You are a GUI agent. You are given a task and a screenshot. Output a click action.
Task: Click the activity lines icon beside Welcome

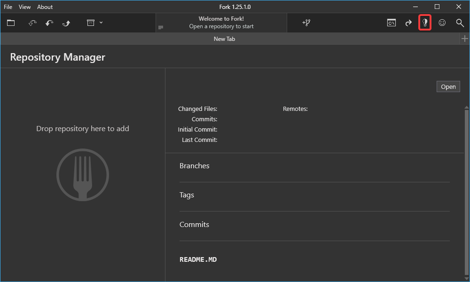[x=161, y=28]
